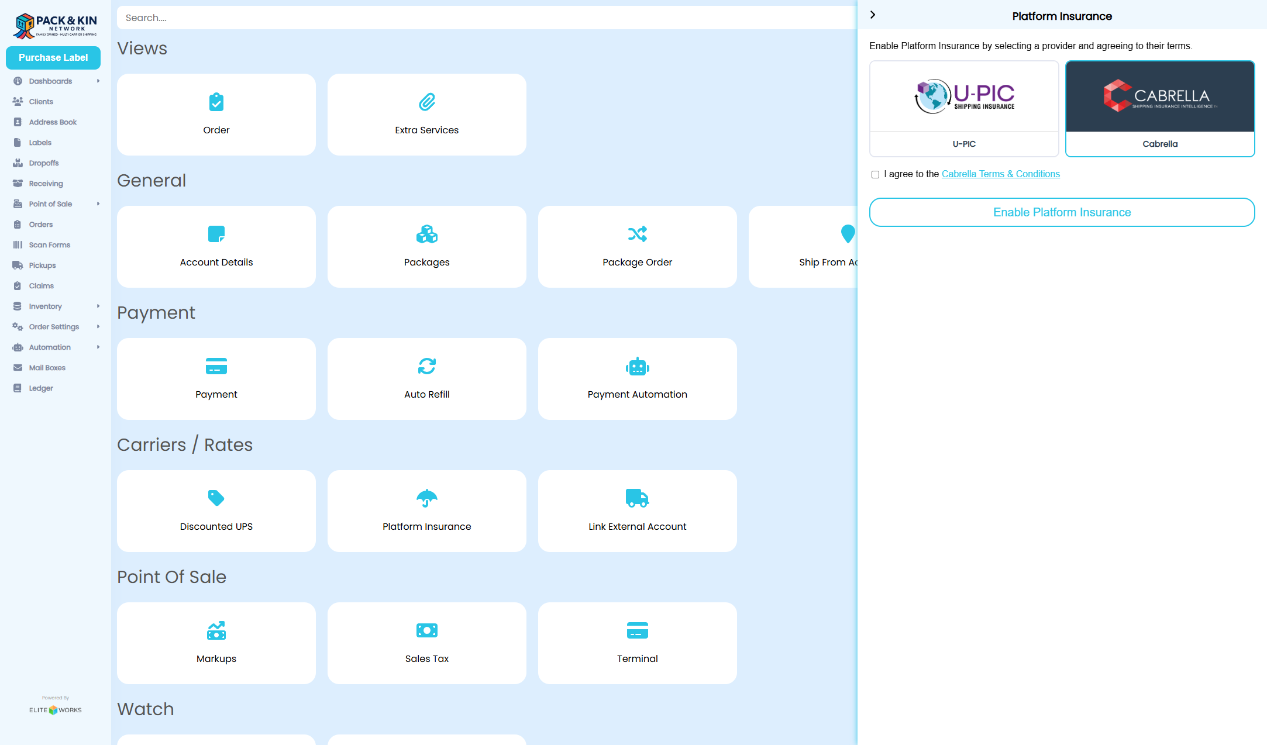1267x745 pixels.
Task: Click the Order clipboard-check icon
Action: [x=216, y=102]
